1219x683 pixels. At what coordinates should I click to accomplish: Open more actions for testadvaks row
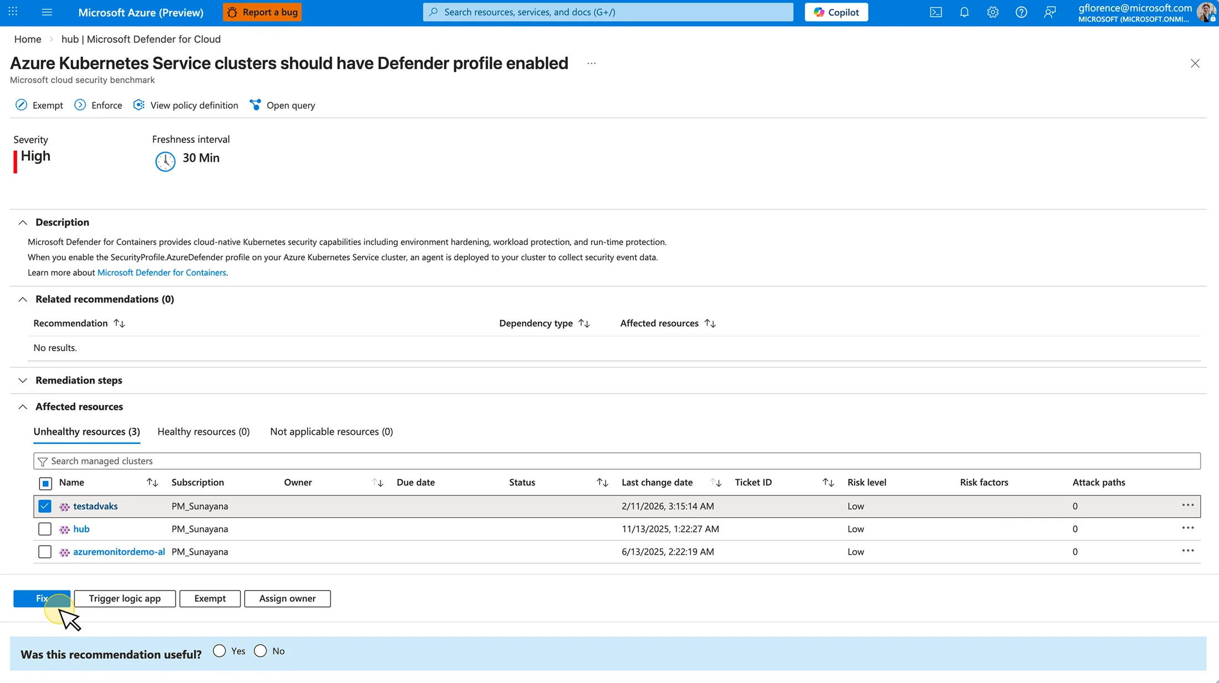click(1187, 505)
